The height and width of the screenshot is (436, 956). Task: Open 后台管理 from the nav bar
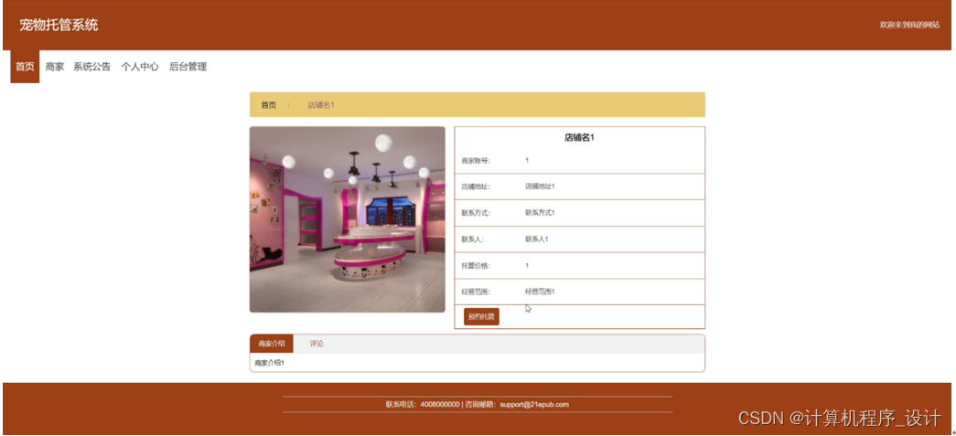[x=188, y=67]
